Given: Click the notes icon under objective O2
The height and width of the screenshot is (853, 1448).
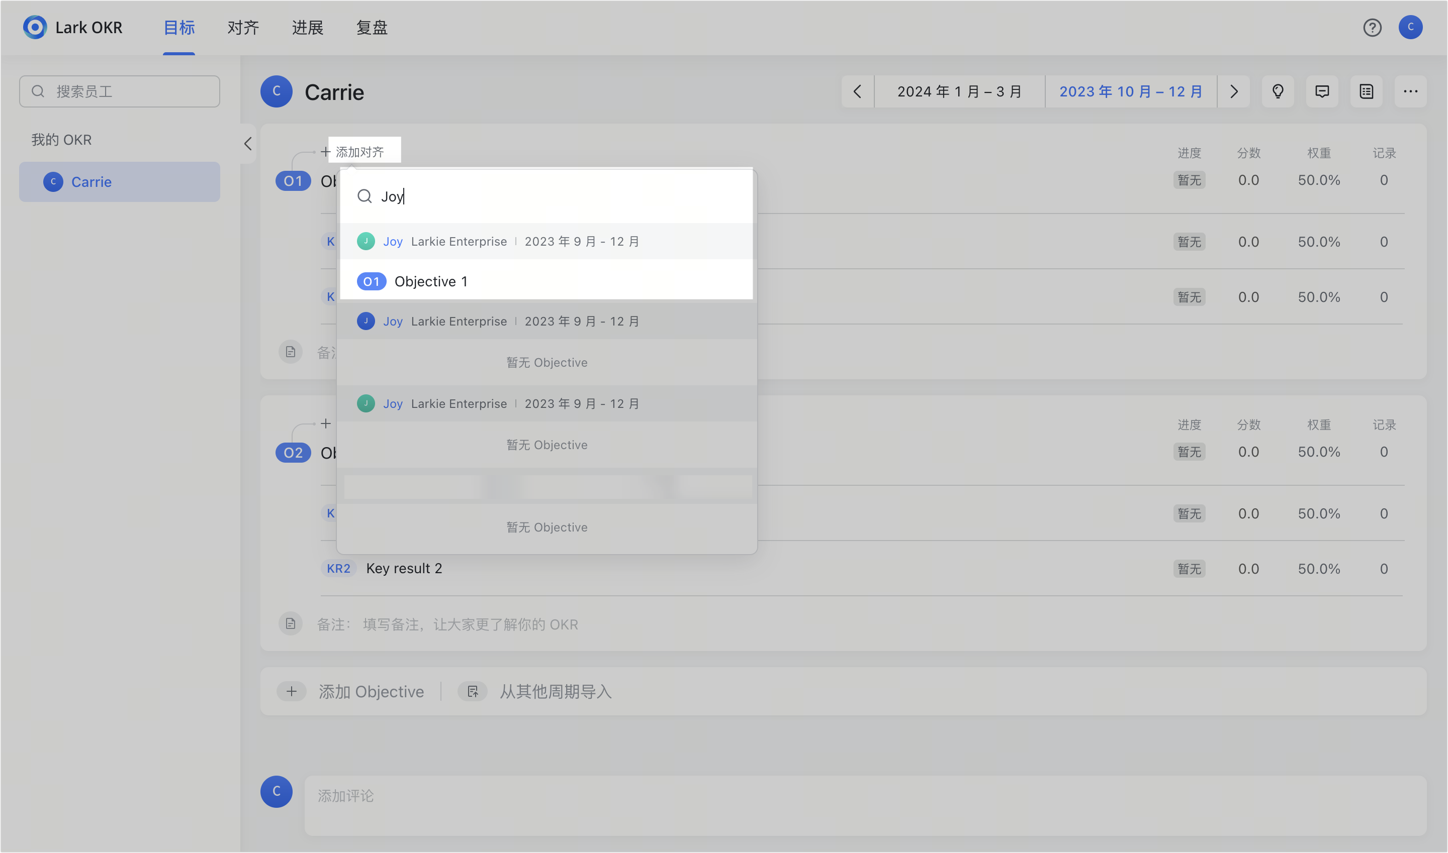Looking at the screenshot, I should (x=291, y=623).
